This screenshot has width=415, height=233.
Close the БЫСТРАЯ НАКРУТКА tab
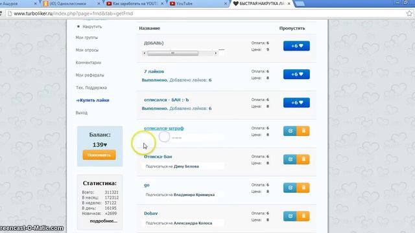289,3
